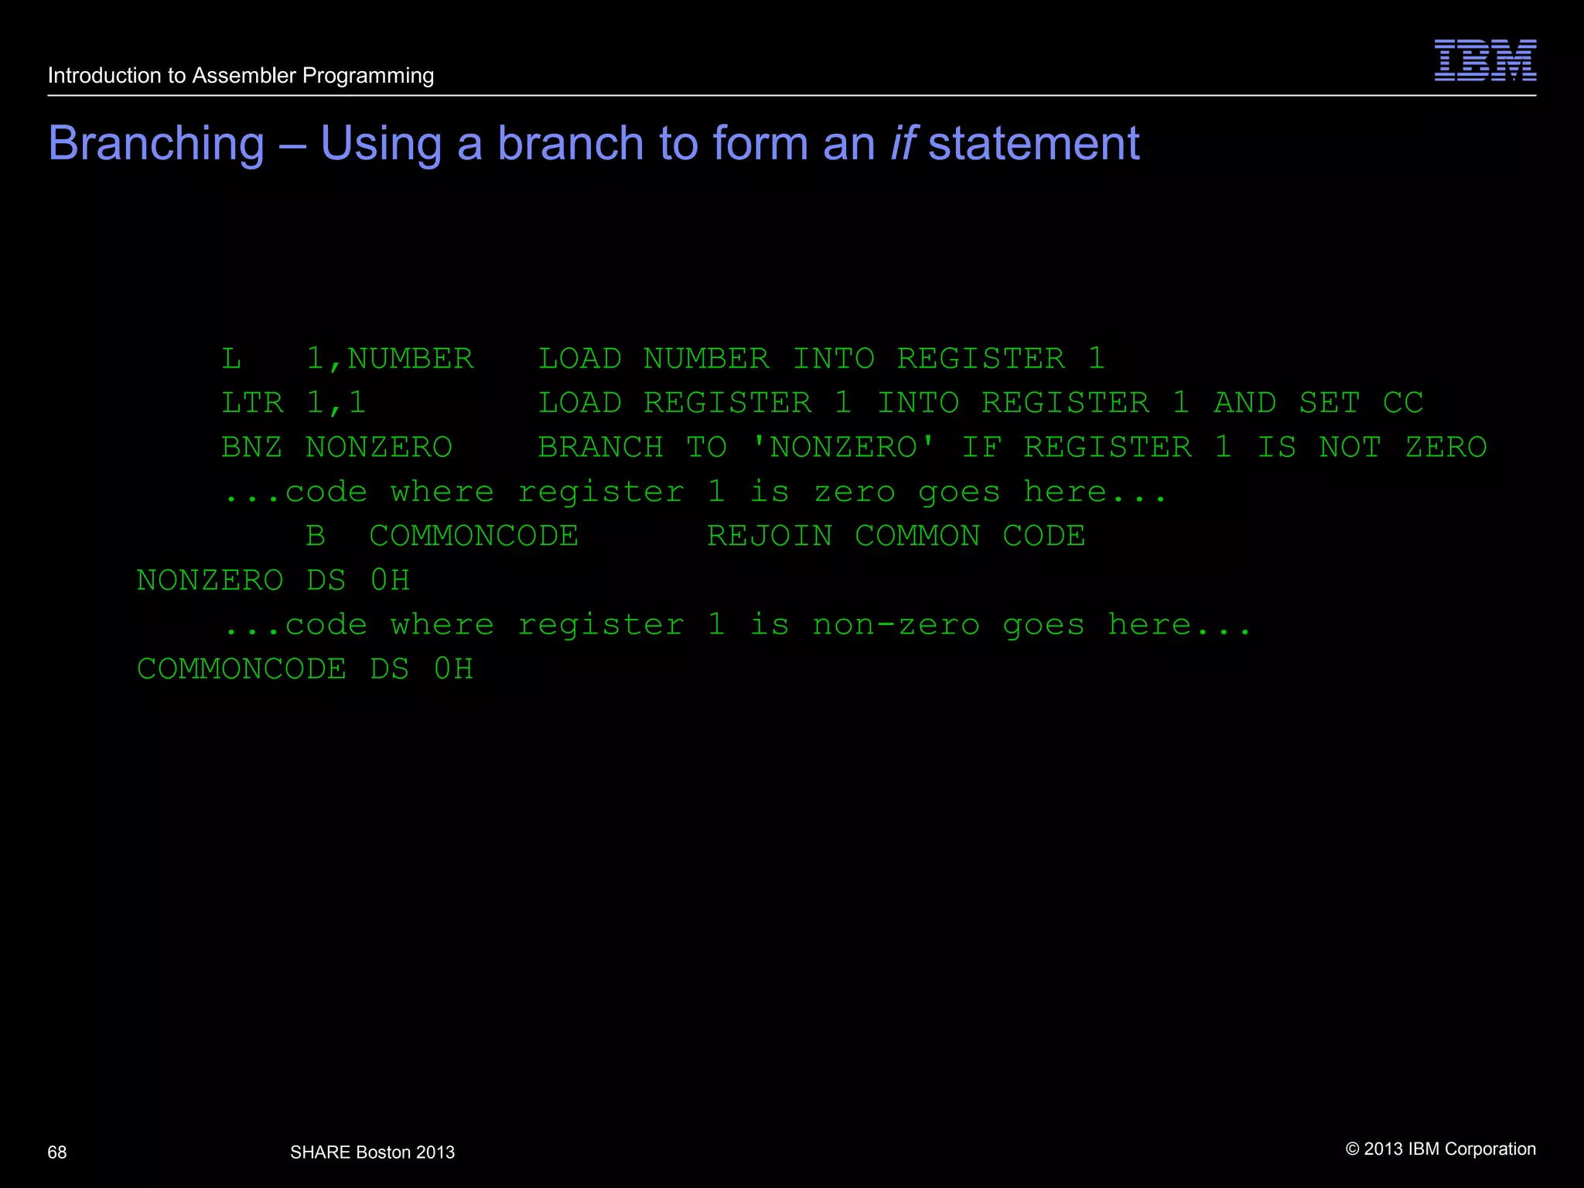This screenshot has height=1188, width=1584.
Task: Click the comment 'LOAD NUMBER INTO REGISTER 1'
Action: click(x=821, y=358)
